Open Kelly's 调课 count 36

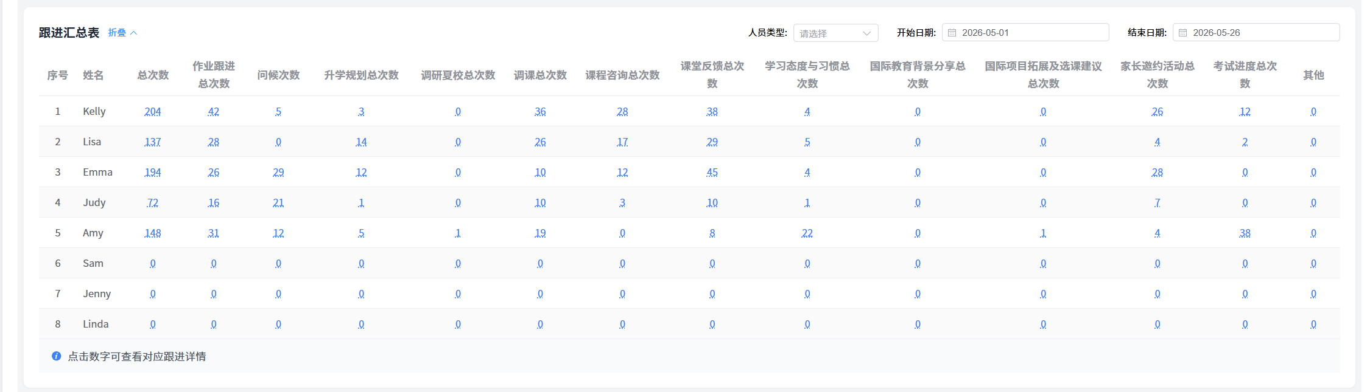(540, 112)
